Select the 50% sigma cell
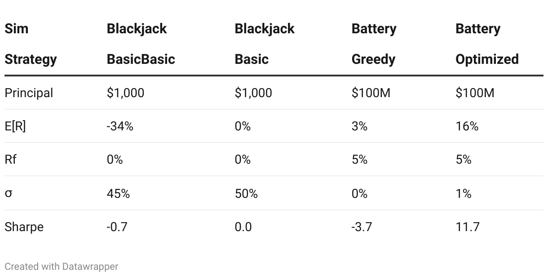This screenshot has height=277, width=548. point(246,194)
